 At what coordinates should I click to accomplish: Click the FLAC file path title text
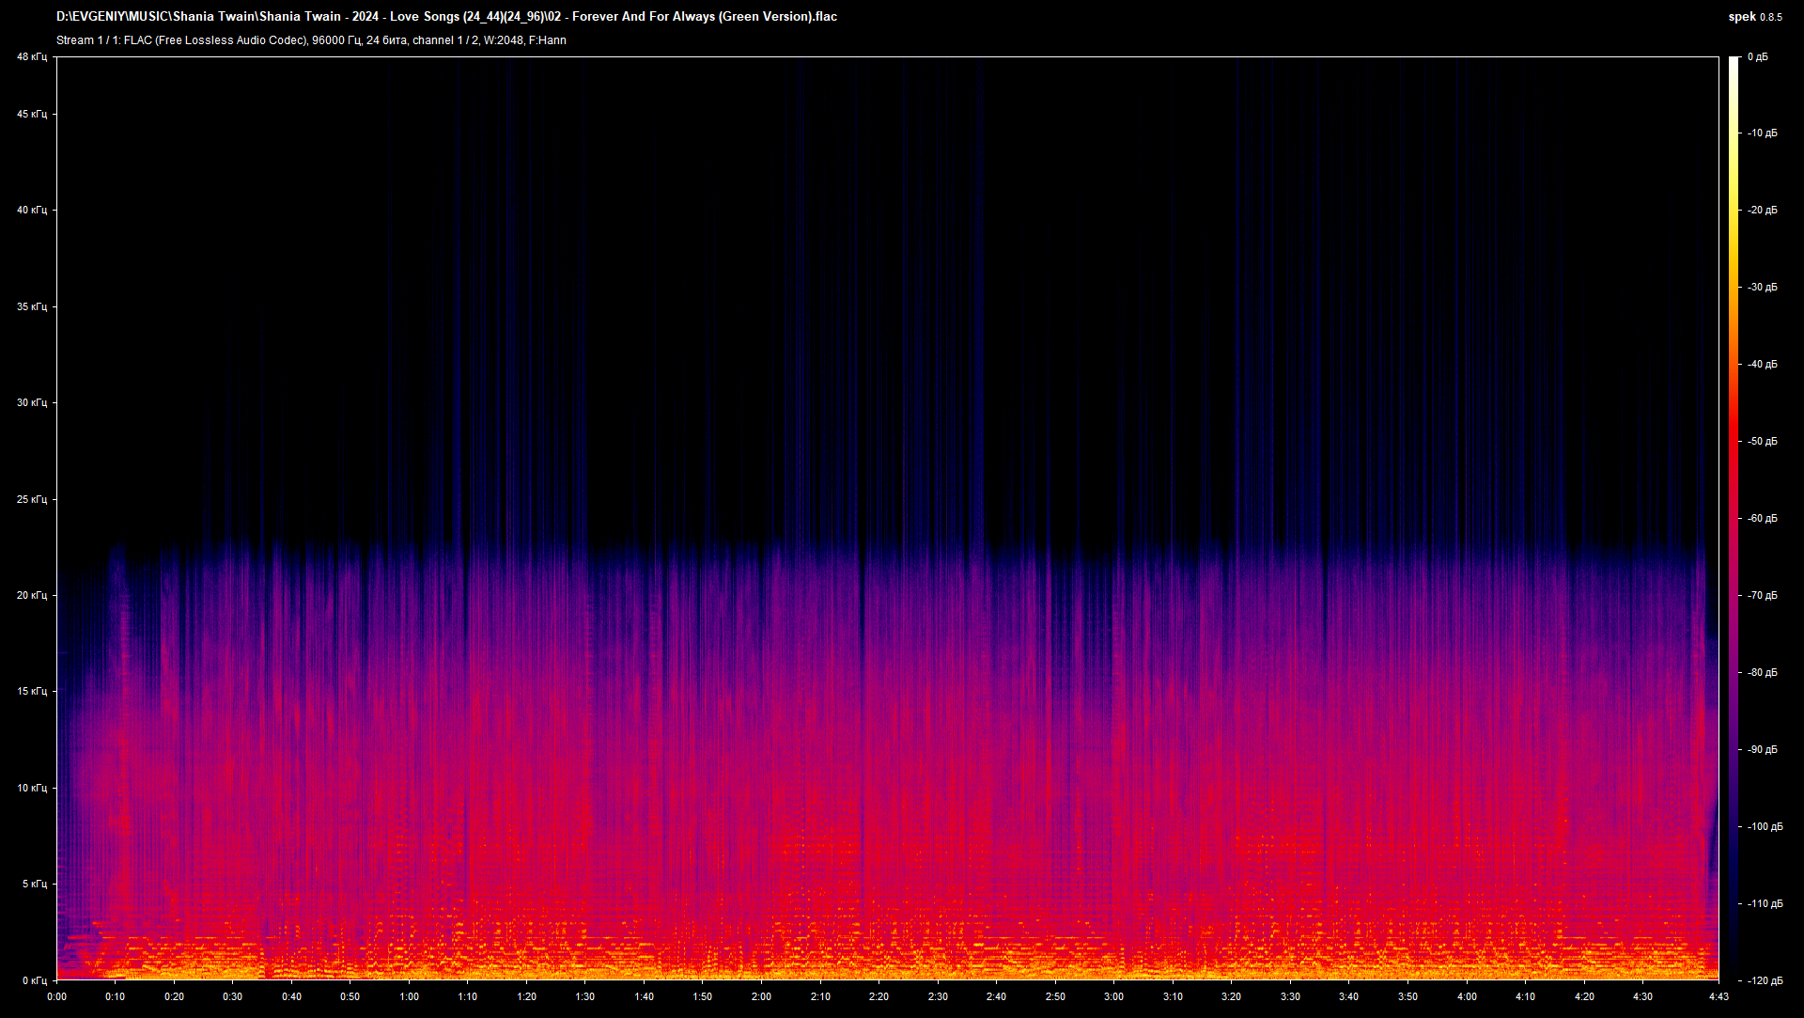click(x=446, y=17)
